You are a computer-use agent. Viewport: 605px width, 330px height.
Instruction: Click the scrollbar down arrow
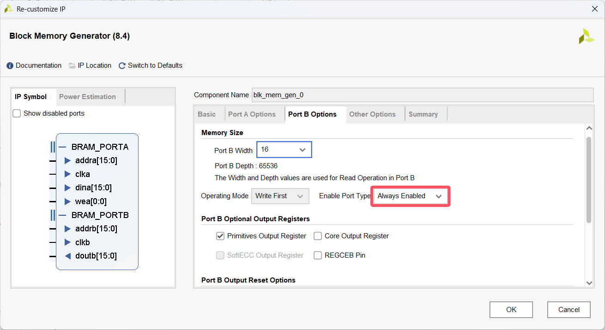point(589,283)
